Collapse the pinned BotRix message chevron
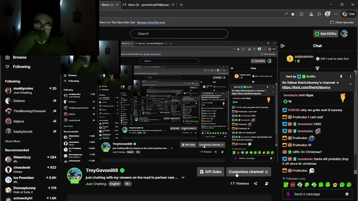This screenshot has height=201, width=358. click(x=350, y=84)
